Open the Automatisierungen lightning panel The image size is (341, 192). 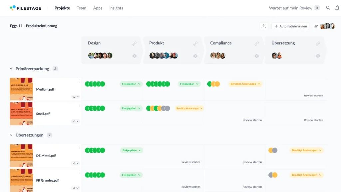tap(290, 26)
